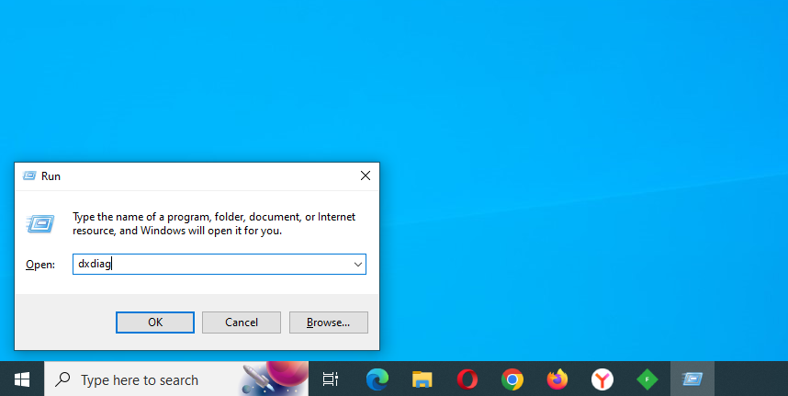
Task: Open the Browse... file picker
Action: point(328,322)
